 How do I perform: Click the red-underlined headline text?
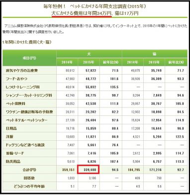(x=82, y=13)
